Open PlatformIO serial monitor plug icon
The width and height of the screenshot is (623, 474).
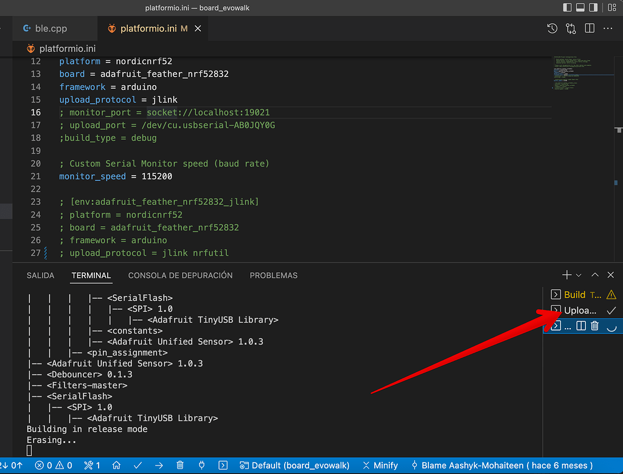(x=201, y=465)
